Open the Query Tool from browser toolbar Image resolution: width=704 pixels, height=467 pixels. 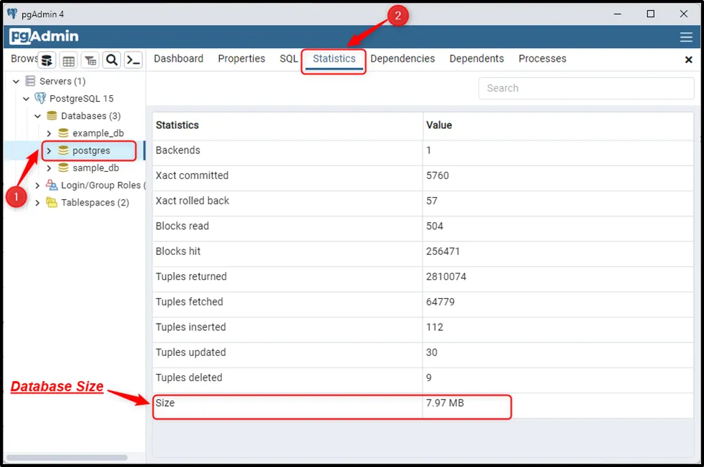coord(47,60)
